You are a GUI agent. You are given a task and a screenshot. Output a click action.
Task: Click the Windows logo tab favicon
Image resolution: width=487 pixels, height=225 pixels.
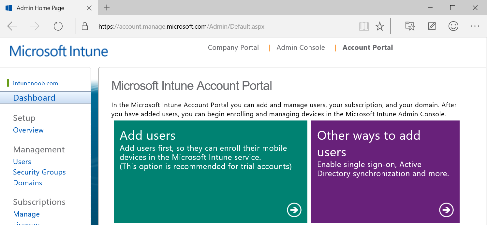tap(9, 8)
